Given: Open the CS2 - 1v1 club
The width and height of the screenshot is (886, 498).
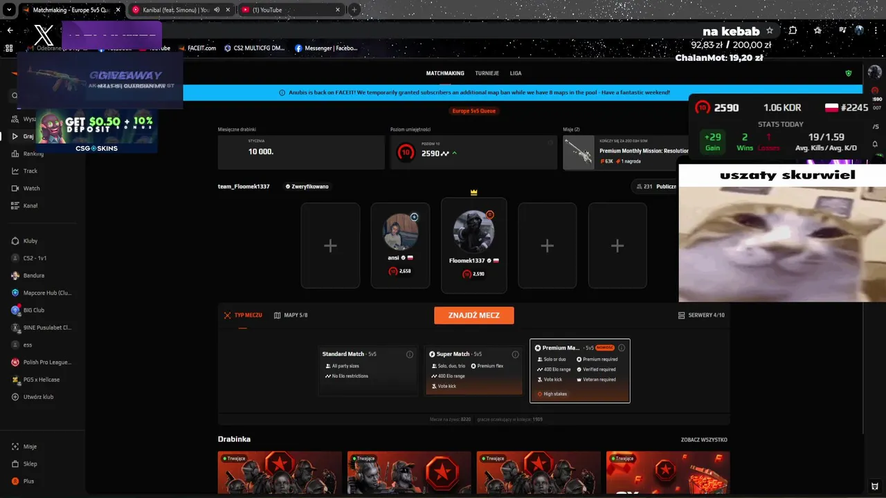Looking at the screenshot, I should click(x=29, y=258).
